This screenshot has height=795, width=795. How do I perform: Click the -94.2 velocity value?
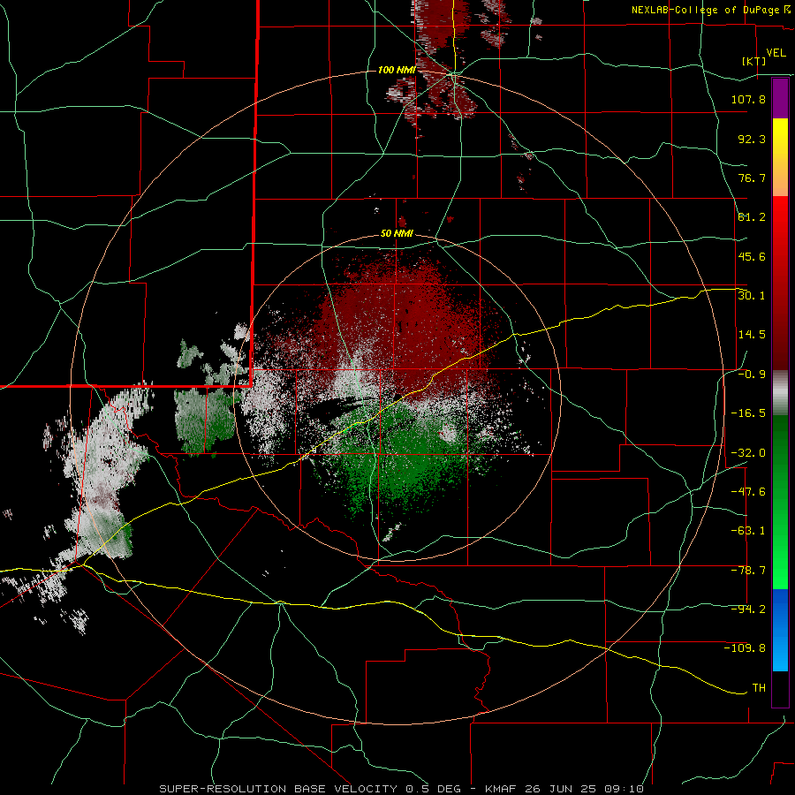[x=748, y=609]
